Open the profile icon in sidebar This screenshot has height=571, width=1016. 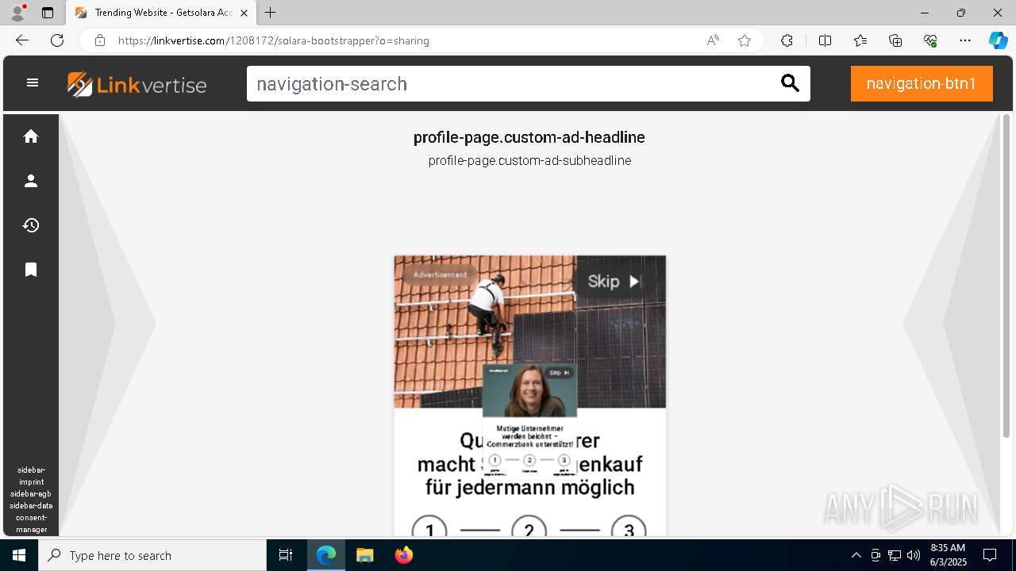[31, 181]
